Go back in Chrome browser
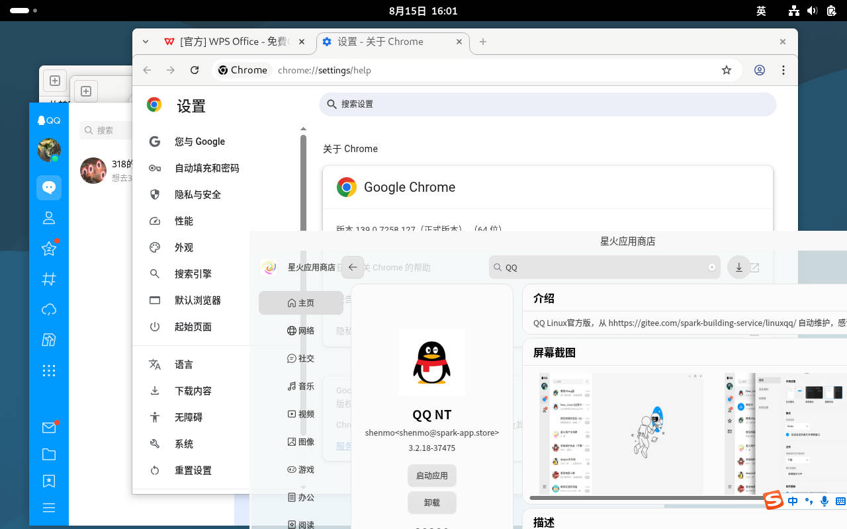Viewport: 847px width, 529px height. pos(147,70)
